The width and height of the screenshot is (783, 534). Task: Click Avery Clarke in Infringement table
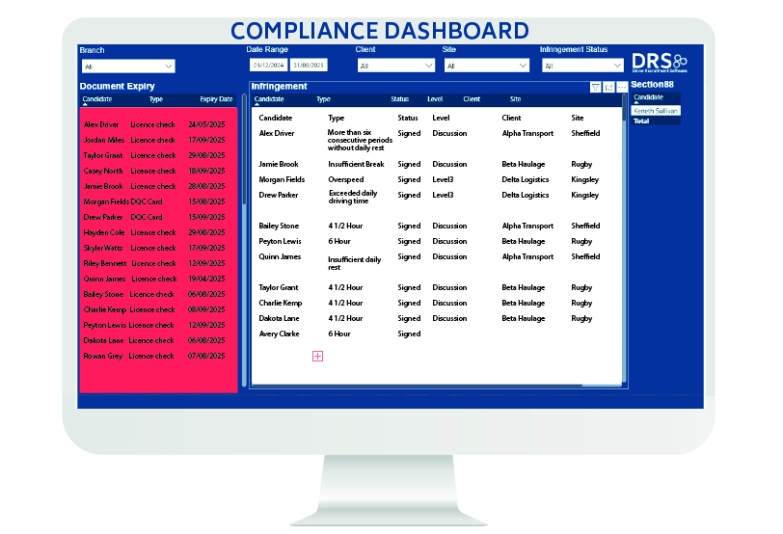click(279, 334)
